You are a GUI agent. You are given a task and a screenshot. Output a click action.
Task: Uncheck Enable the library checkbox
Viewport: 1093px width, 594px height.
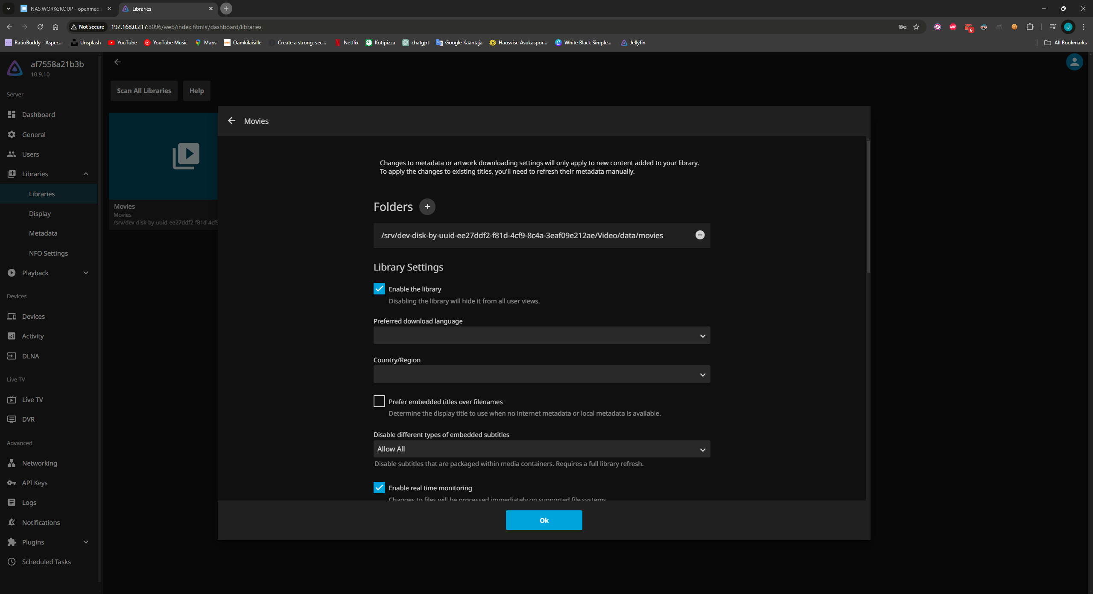click(379, 289)
